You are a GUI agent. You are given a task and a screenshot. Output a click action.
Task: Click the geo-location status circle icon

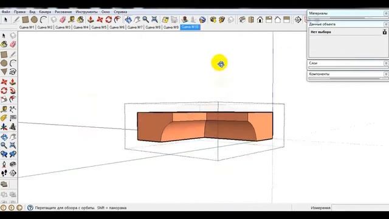coord(4,207)
